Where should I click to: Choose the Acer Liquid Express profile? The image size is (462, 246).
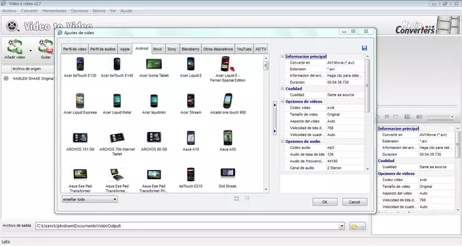pos(80,104)
